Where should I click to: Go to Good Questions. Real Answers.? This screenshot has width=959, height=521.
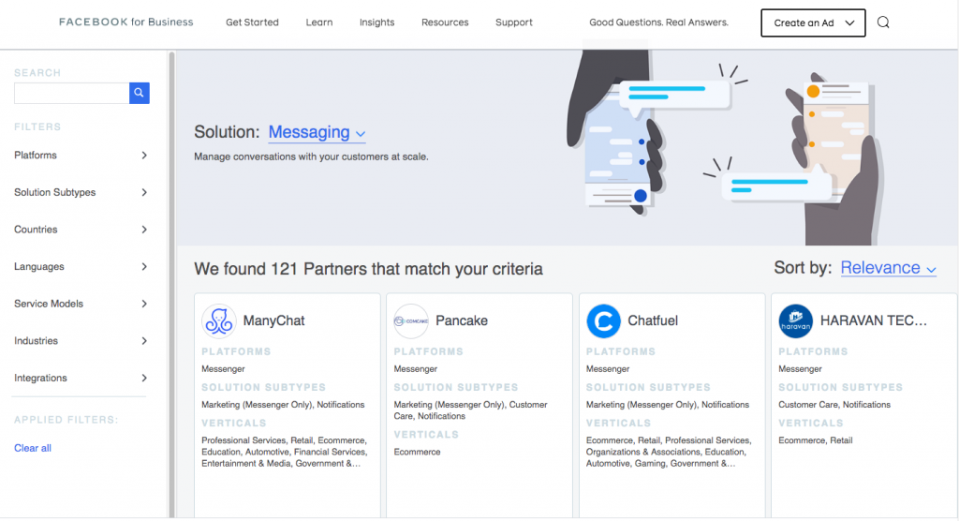pyautogui.click(x=658, y=22)
